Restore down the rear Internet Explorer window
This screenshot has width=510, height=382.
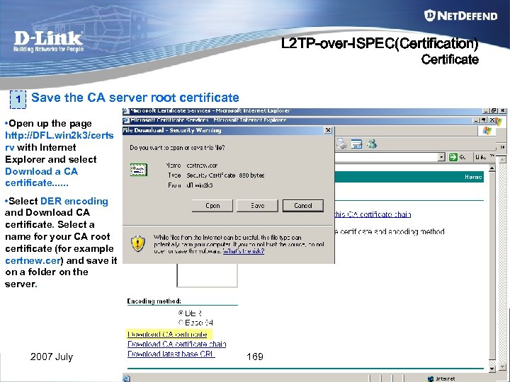(494, 111)
